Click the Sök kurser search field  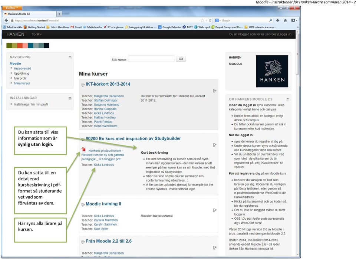(x=151, y=59)
